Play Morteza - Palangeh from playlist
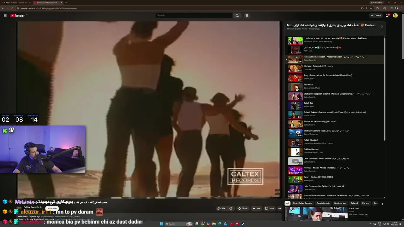The width and height of the screenshot is (404, 227). point(335,68)
